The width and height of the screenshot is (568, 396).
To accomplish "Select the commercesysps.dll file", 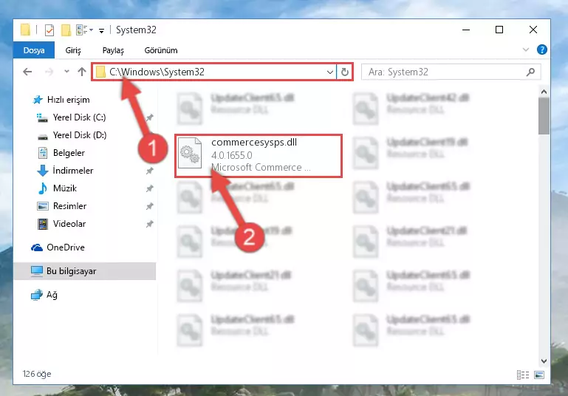I will click(x=259, y=156).
